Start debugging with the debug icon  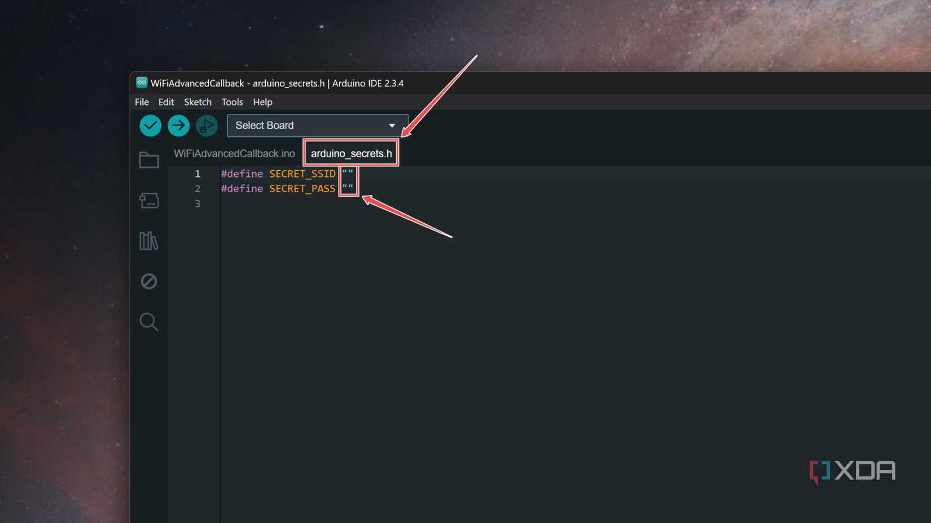click(207, 125)
